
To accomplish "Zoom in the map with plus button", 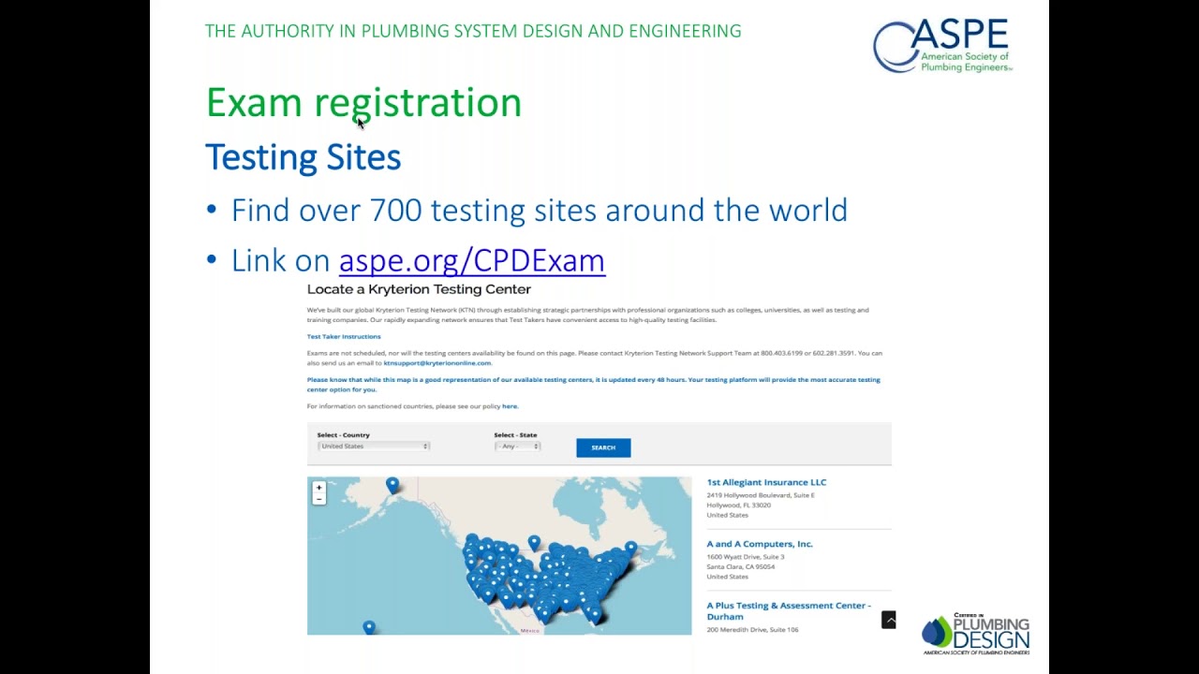I will pos(318,488).
